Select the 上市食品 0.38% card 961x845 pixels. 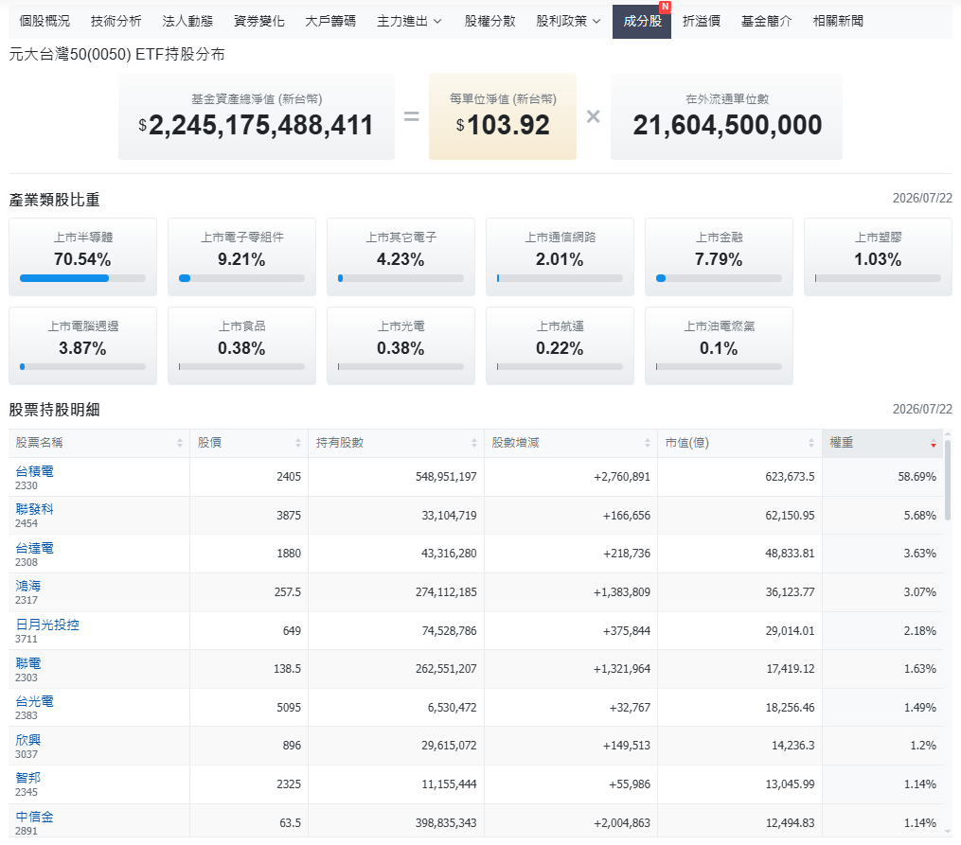click(241, 346)
